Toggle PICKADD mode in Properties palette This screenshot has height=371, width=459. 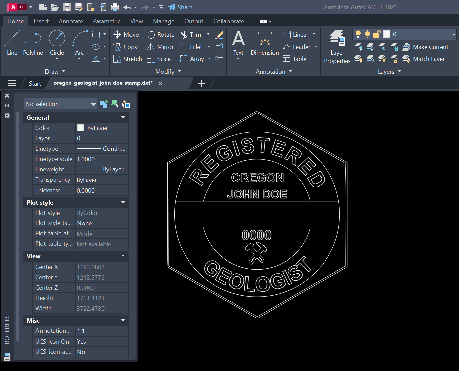point(104,104)
